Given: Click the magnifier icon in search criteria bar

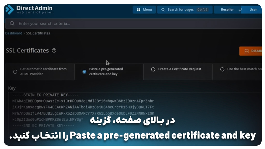Looking at the screenshot, I should point(12,23).
